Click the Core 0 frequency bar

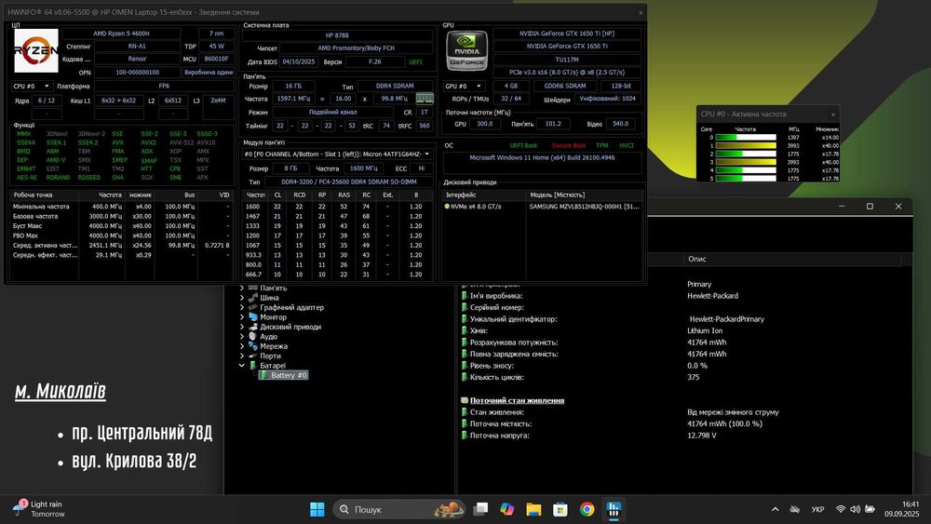(745, 138)
